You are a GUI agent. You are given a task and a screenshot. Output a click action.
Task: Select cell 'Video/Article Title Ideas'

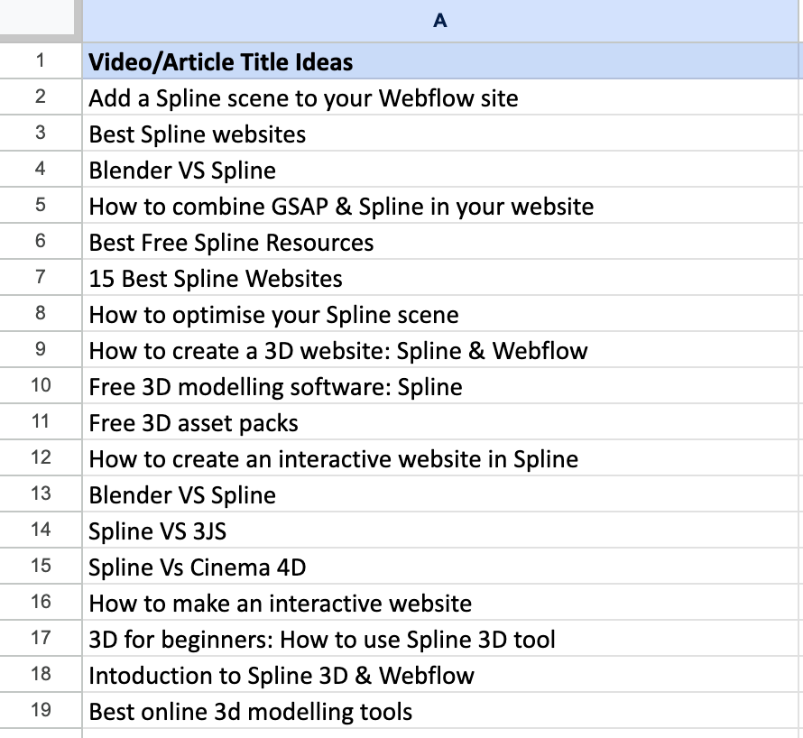point(442,61)
